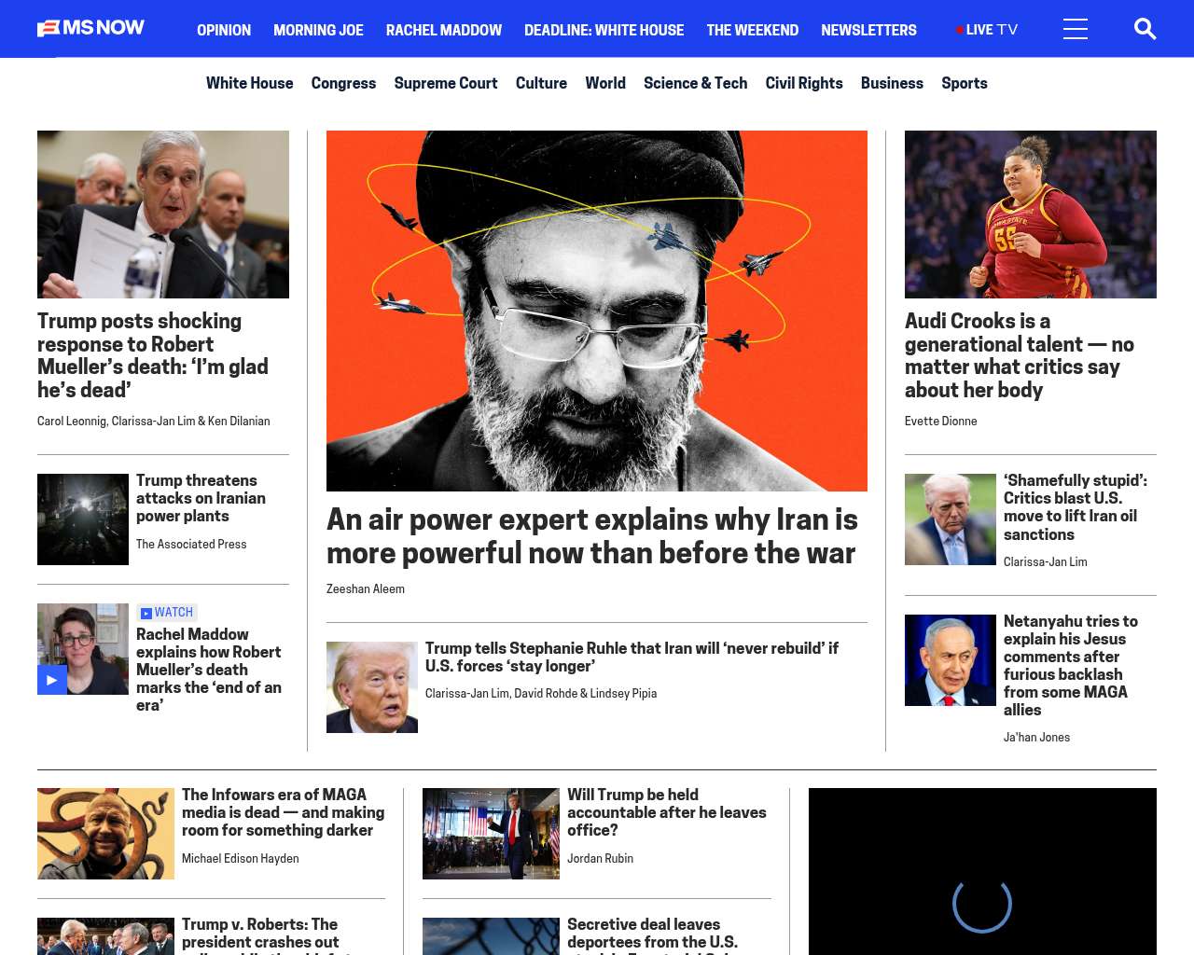Viewport: 1194px width, 955px height.
Task: Select the World topic
Action: [x=605, y=83]
